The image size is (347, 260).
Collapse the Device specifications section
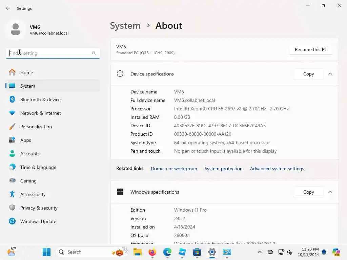330,74
